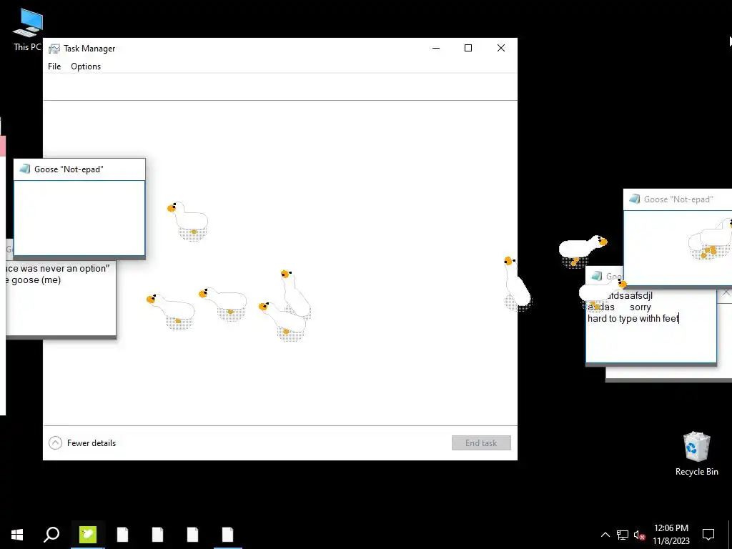Open the File menu in Task Manager
Screen dimensions: 732x549
coord(54,66)
